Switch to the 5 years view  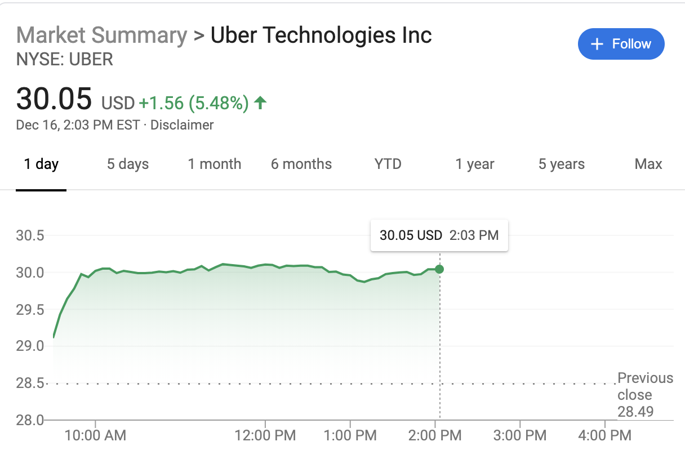[x=561, y=164]
